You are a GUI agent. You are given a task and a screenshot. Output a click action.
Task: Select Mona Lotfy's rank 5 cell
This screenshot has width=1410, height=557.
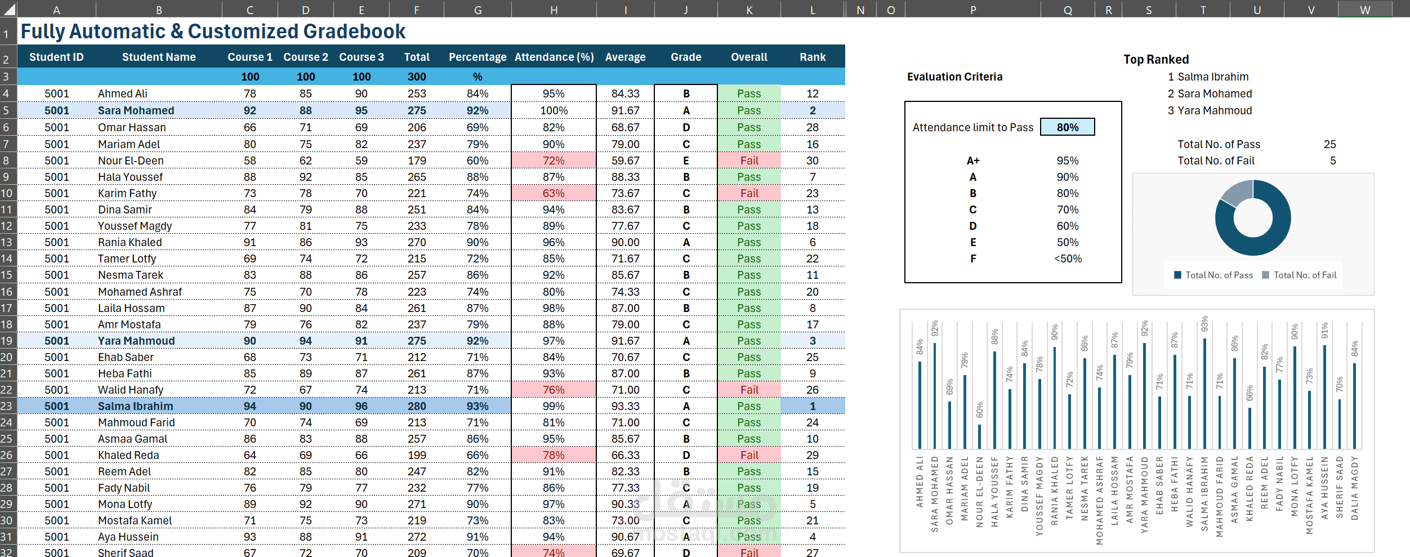click(813, 504)
